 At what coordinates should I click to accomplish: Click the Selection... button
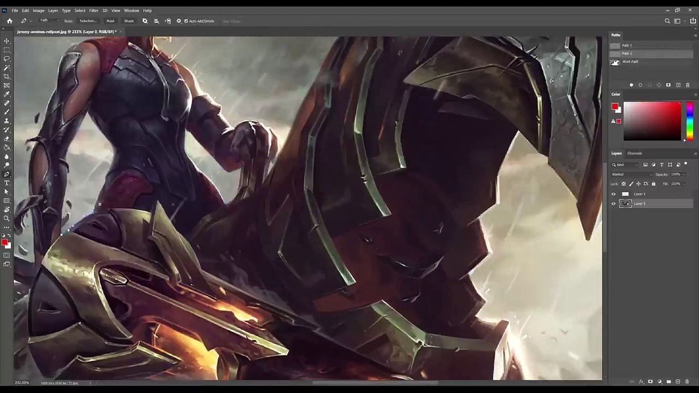[88, 21]
